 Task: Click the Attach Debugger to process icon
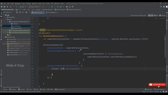[60, 7]
